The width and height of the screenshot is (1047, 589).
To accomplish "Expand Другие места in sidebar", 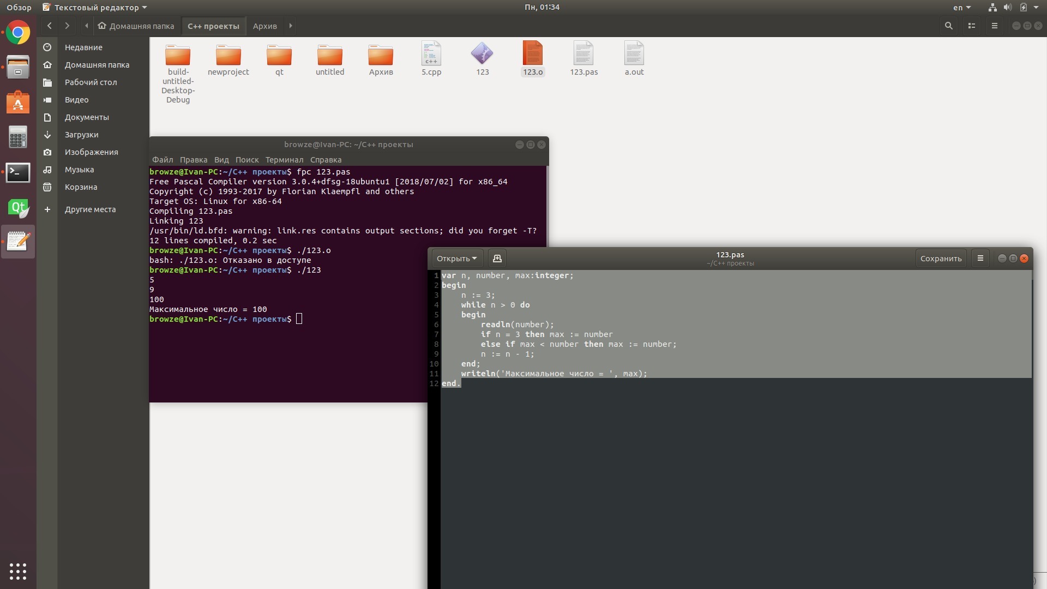I will pyautogui.click(x=90, y=209).
